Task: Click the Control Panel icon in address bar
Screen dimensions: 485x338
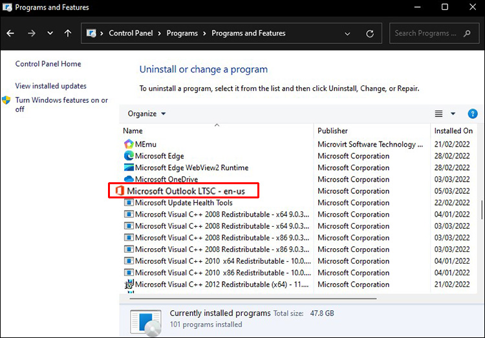Action: coord(91,33)
